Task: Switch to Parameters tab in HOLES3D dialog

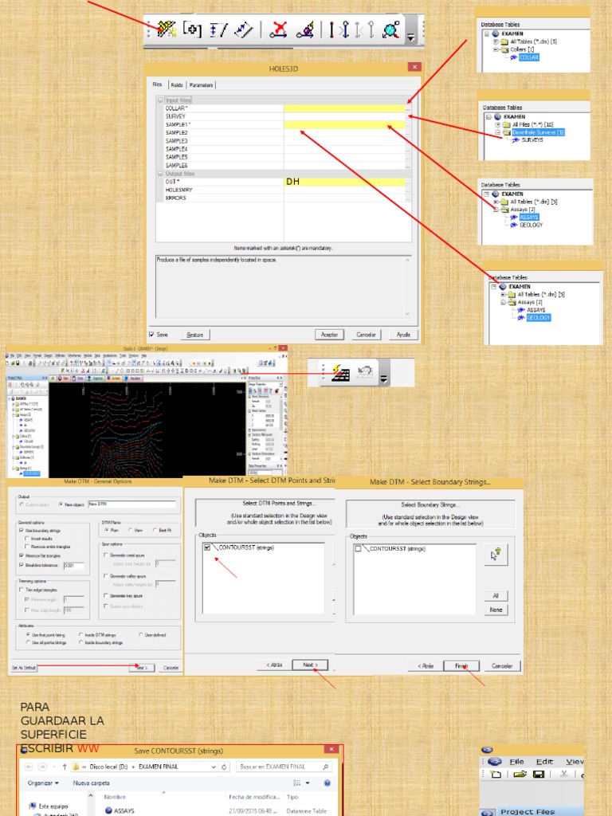Action: tap(201, 84)
